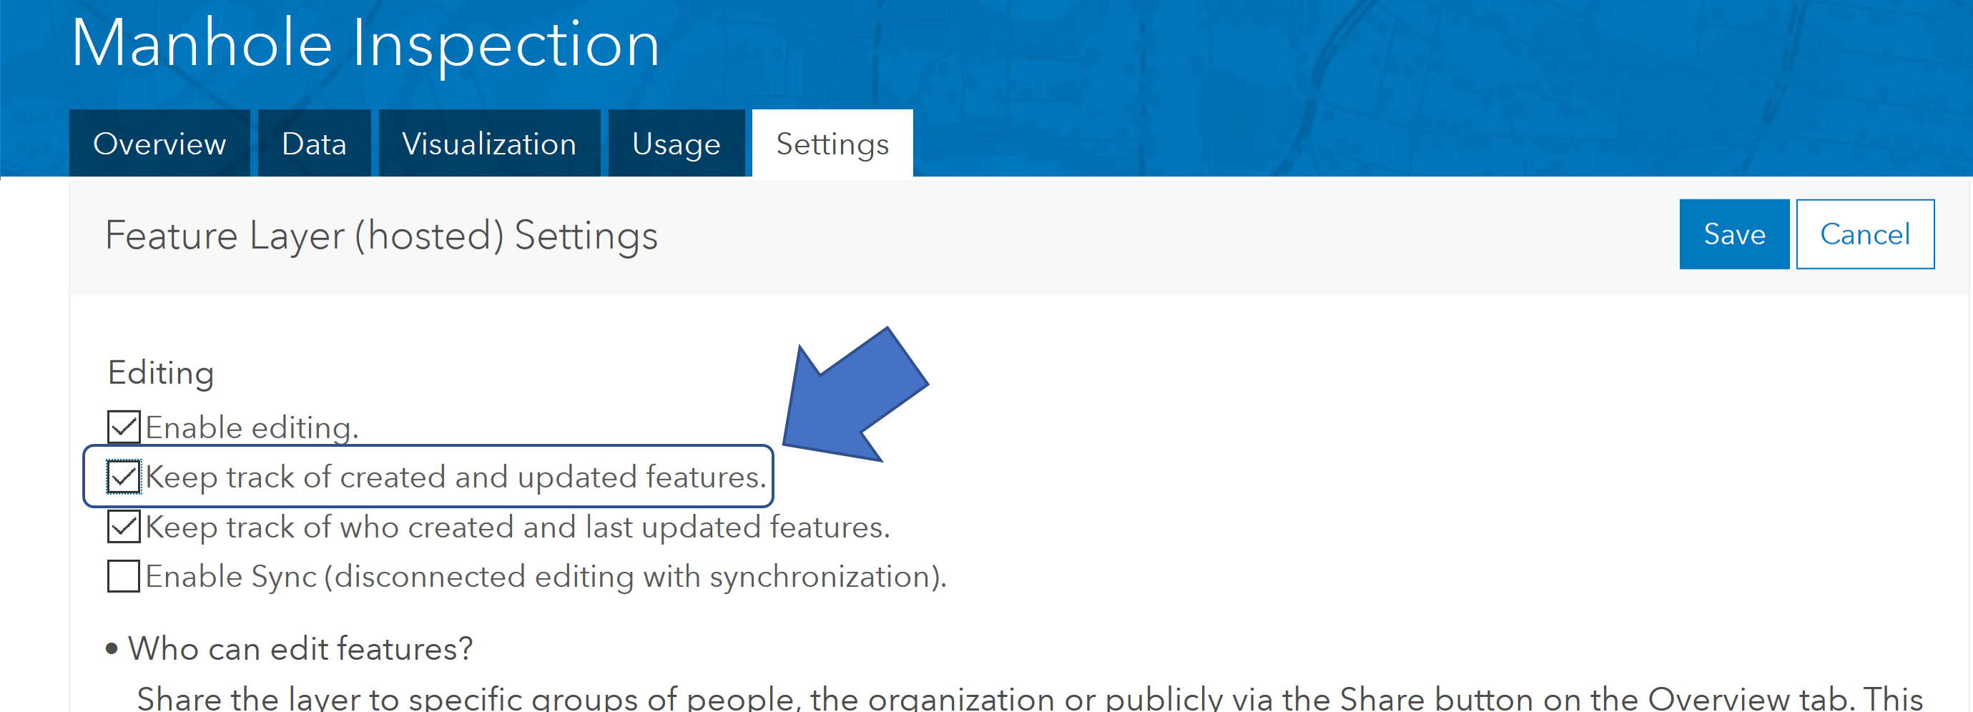Viewport: 1973px width, 712px height.
Task: Toggle Keep track of created and updated features
Action: (x=123, y=477)
